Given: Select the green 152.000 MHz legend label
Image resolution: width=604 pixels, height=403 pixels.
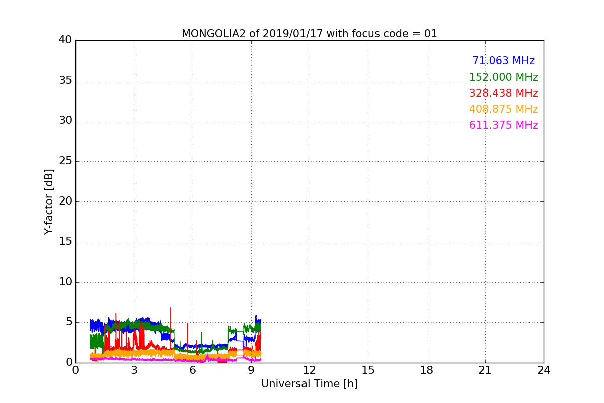Looking at the screenshot, I should [503, 77].
